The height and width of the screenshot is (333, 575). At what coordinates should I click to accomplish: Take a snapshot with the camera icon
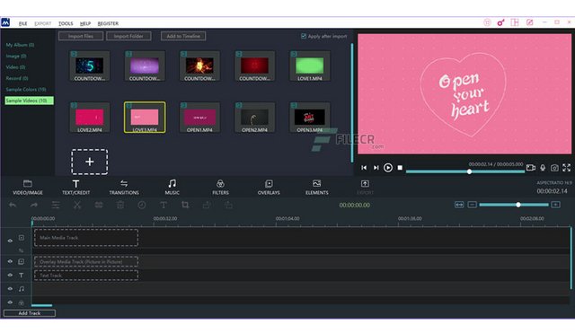tap(554, 168)
